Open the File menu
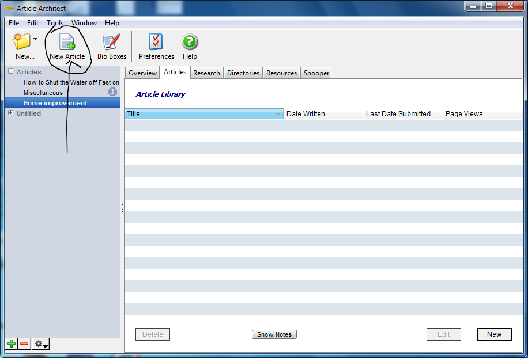This screenshot has height=358, width=528. coord(14,23)
